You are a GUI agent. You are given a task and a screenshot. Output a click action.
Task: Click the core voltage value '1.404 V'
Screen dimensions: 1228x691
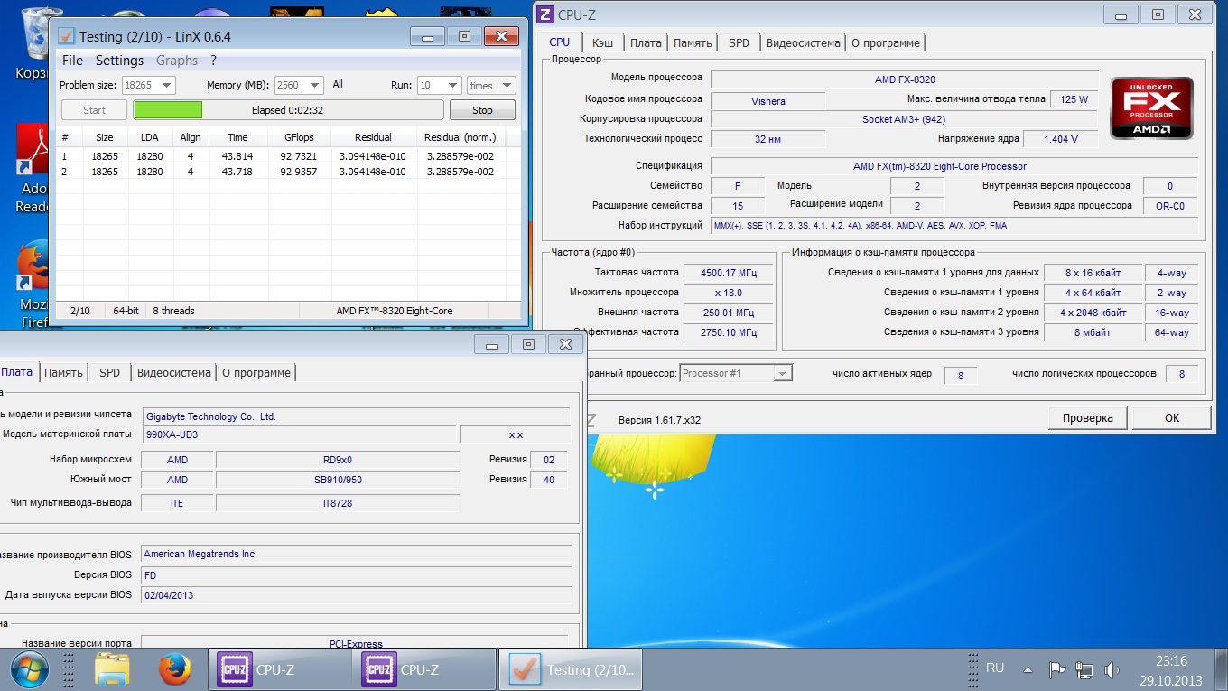(1061, 139)
